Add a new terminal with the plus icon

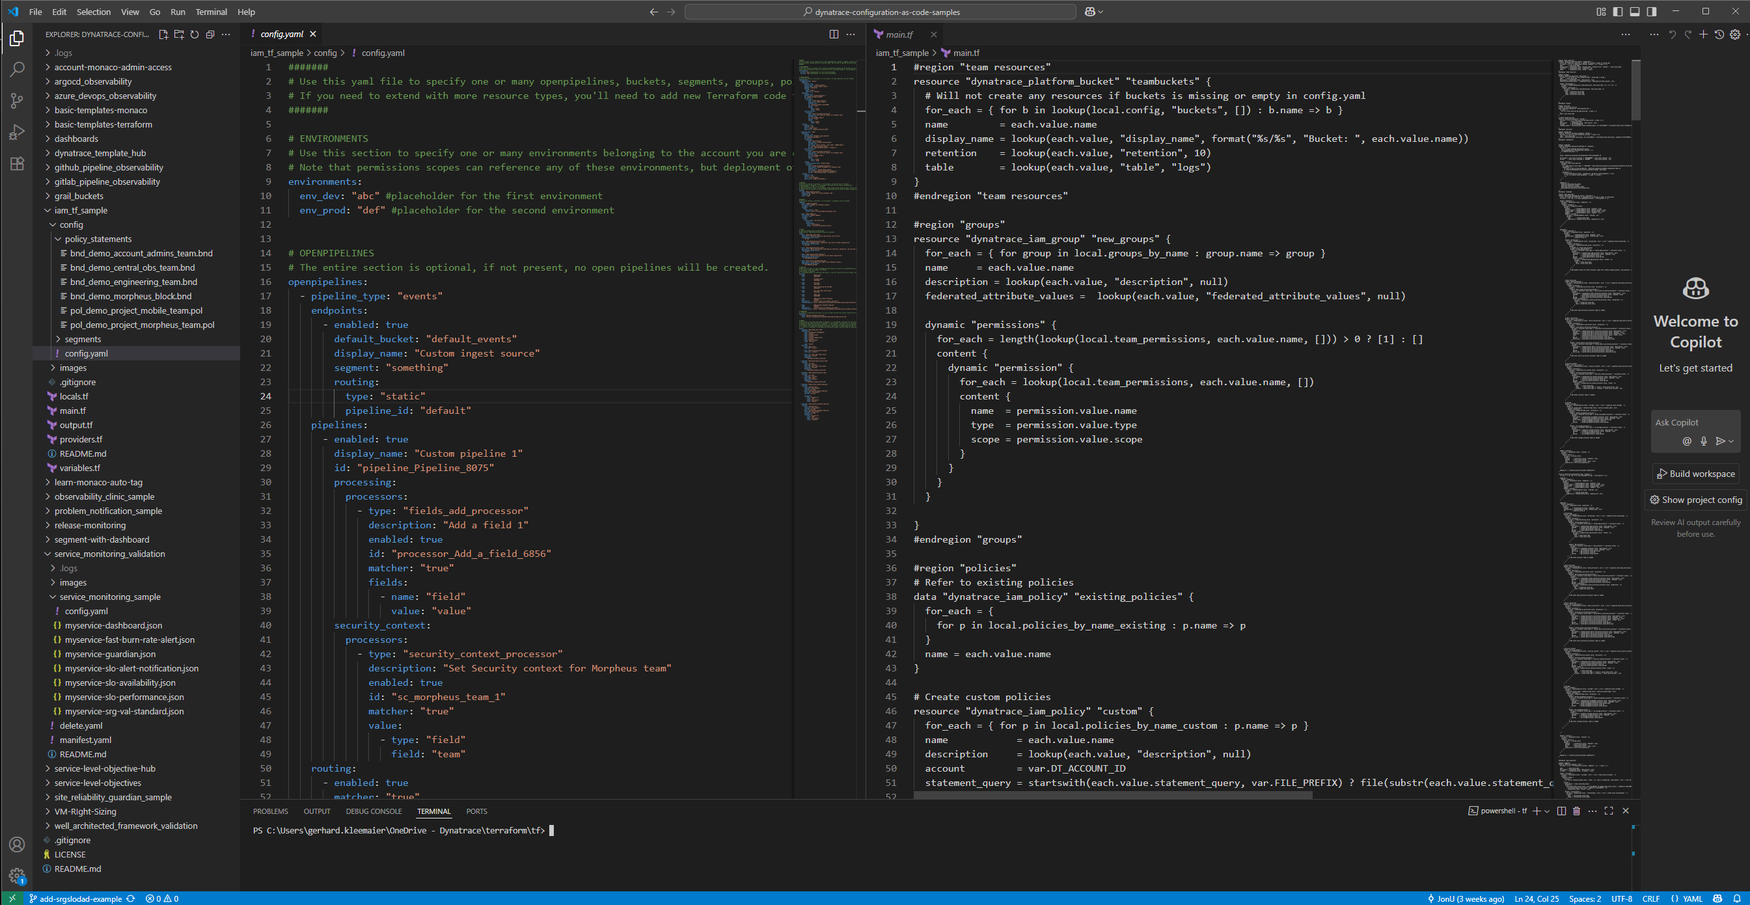pyautogui.click(x=1537, y=811)
